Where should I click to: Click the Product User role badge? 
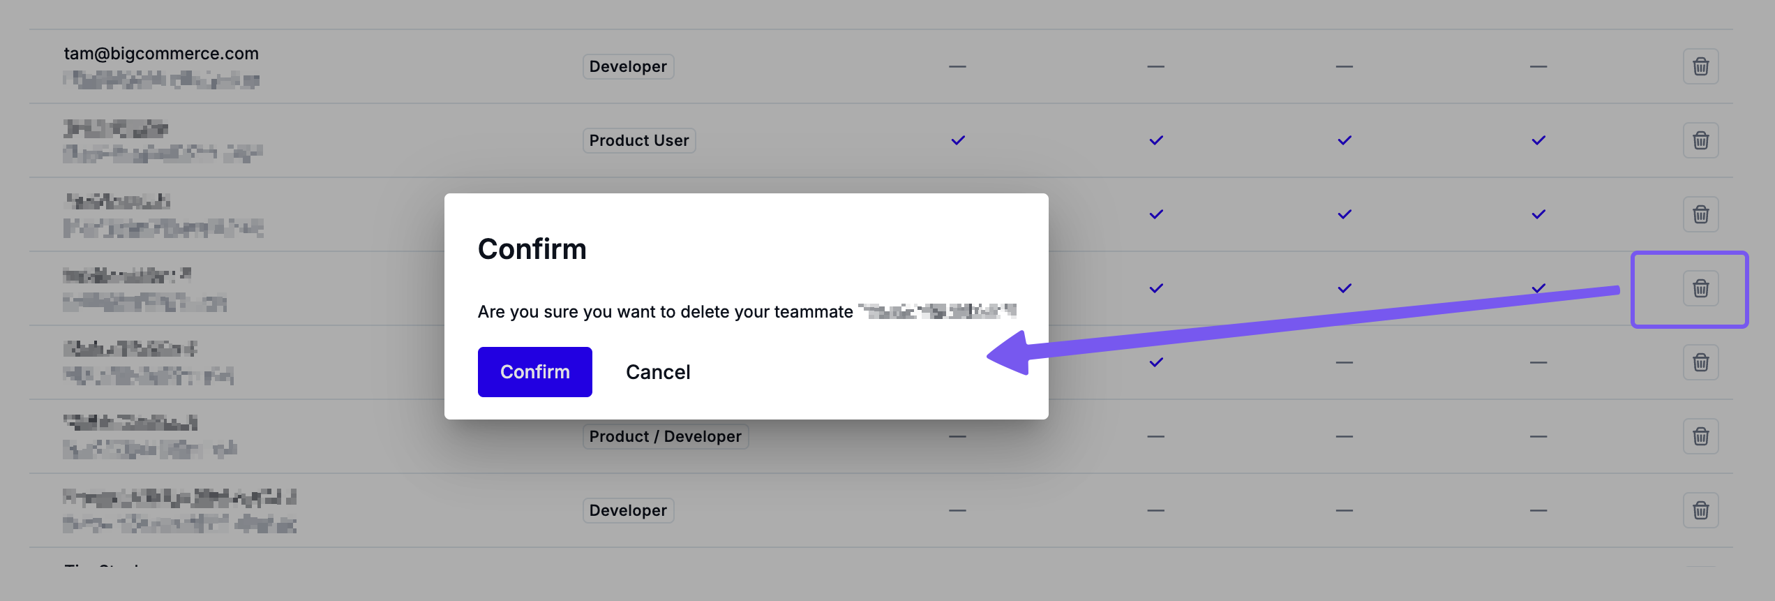[x=638, y=140]
